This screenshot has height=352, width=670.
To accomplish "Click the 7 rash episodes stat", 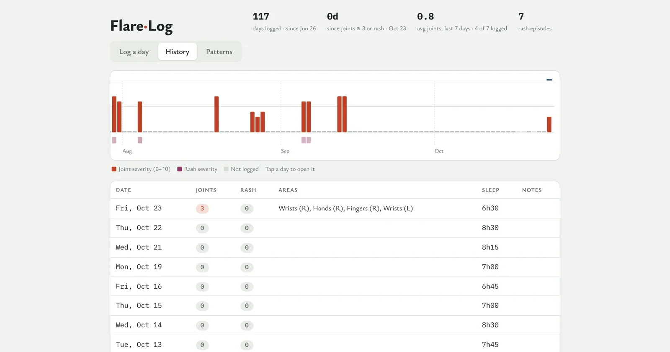I will tap(535, 22).
